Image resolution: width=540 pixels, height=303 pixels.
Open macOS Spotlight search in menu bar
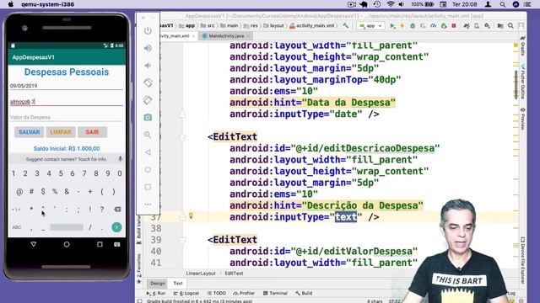tap(503, 4)
